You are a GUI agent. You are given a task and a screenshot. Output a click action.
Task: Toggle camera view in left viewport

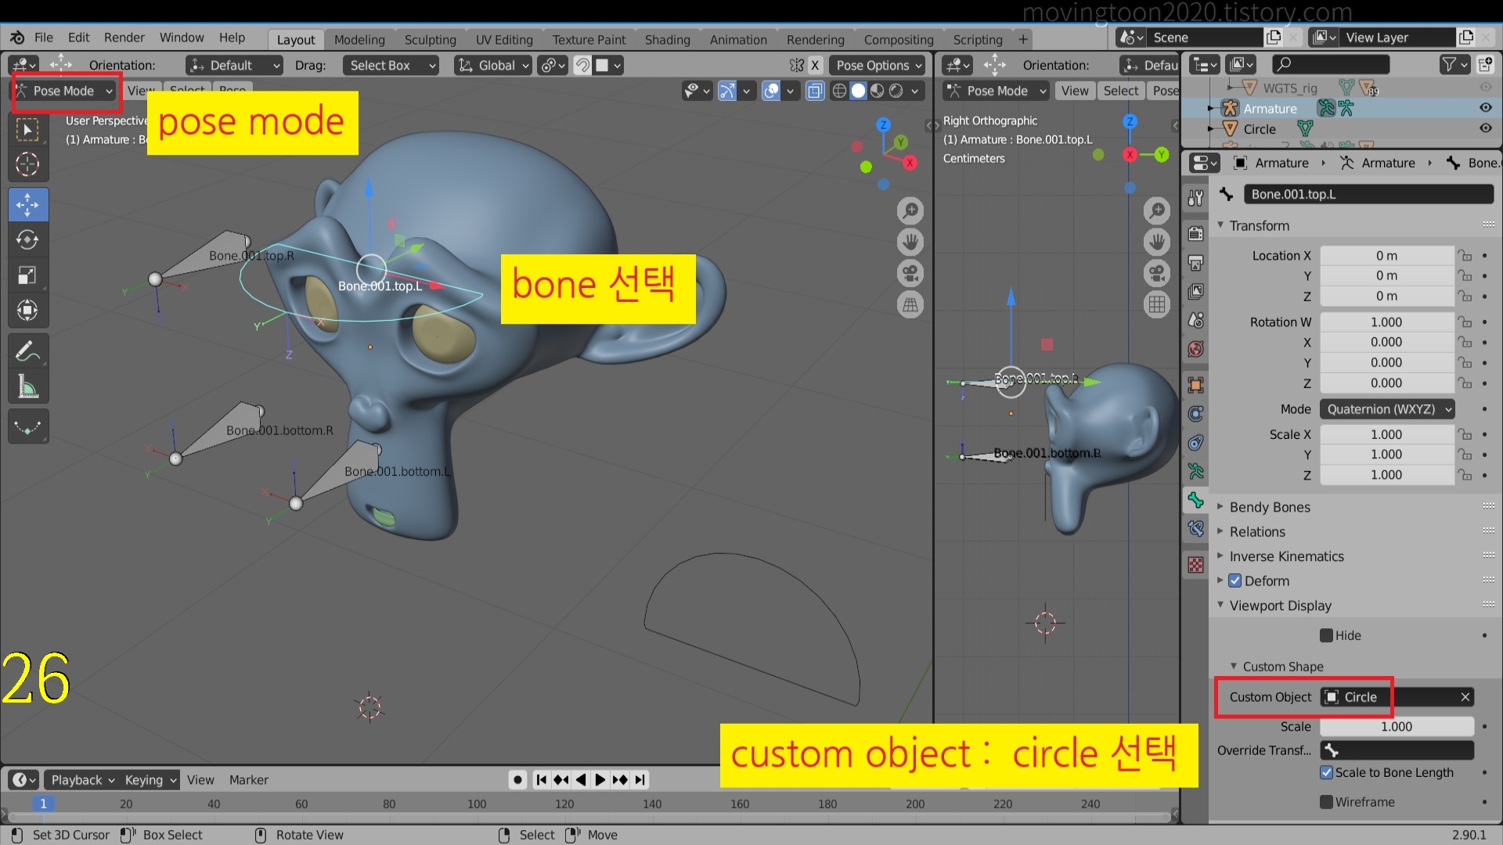coord(910,273)
